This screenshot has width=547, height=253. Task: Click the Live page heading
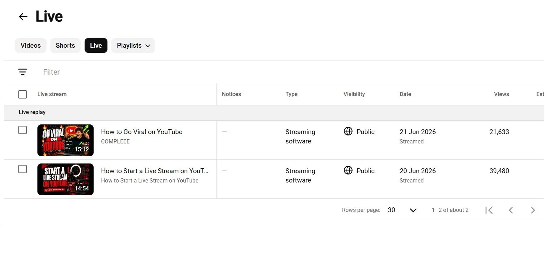(x=49, y=16)
